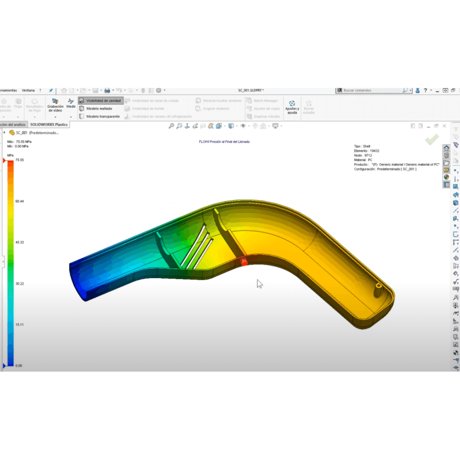Image resolution: width=460 pixels, height=460 pixels.
Task: Open the Appearances color ball task pane icon
Action: click(446, 177)
